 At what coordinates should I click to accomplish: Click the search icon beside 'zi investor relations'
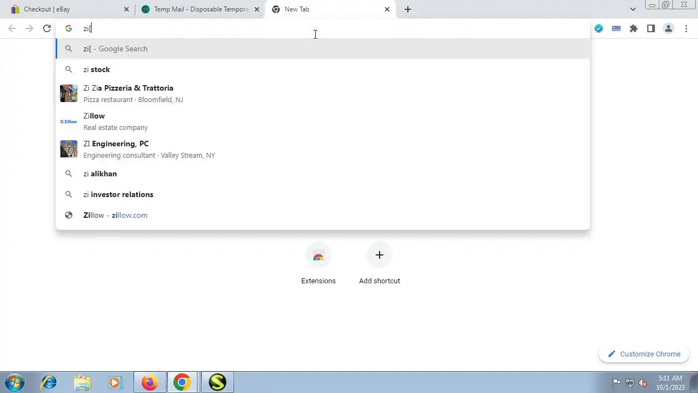(x=69, y=194)
